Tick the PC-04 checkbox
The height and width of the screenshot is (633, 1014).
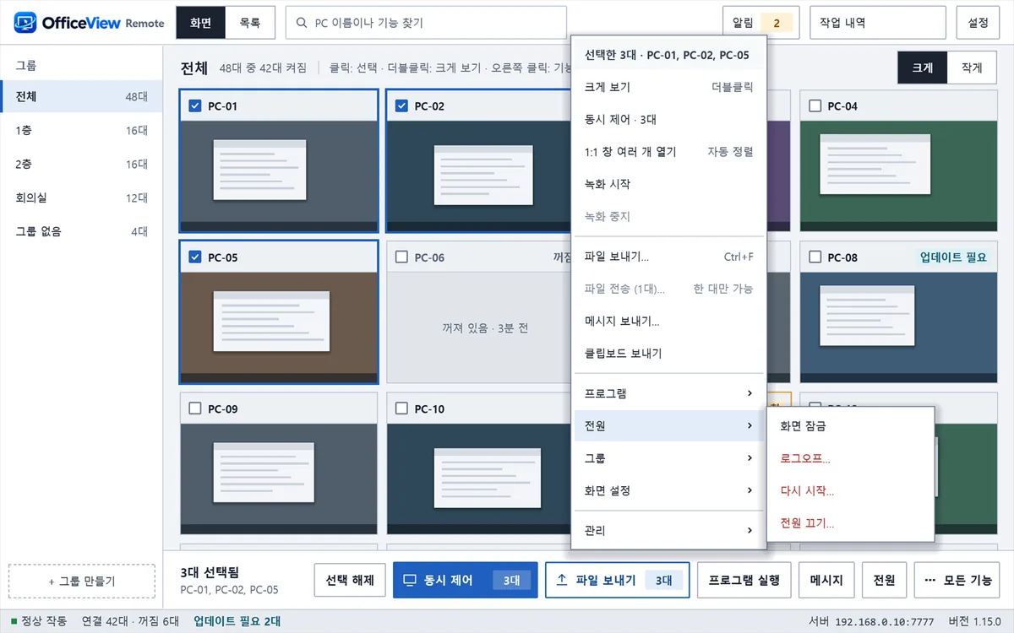tap(815, 106)
